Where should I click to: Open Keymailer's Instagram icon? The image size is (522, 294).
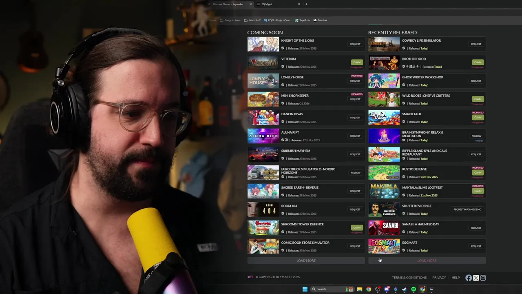point(483,278)
